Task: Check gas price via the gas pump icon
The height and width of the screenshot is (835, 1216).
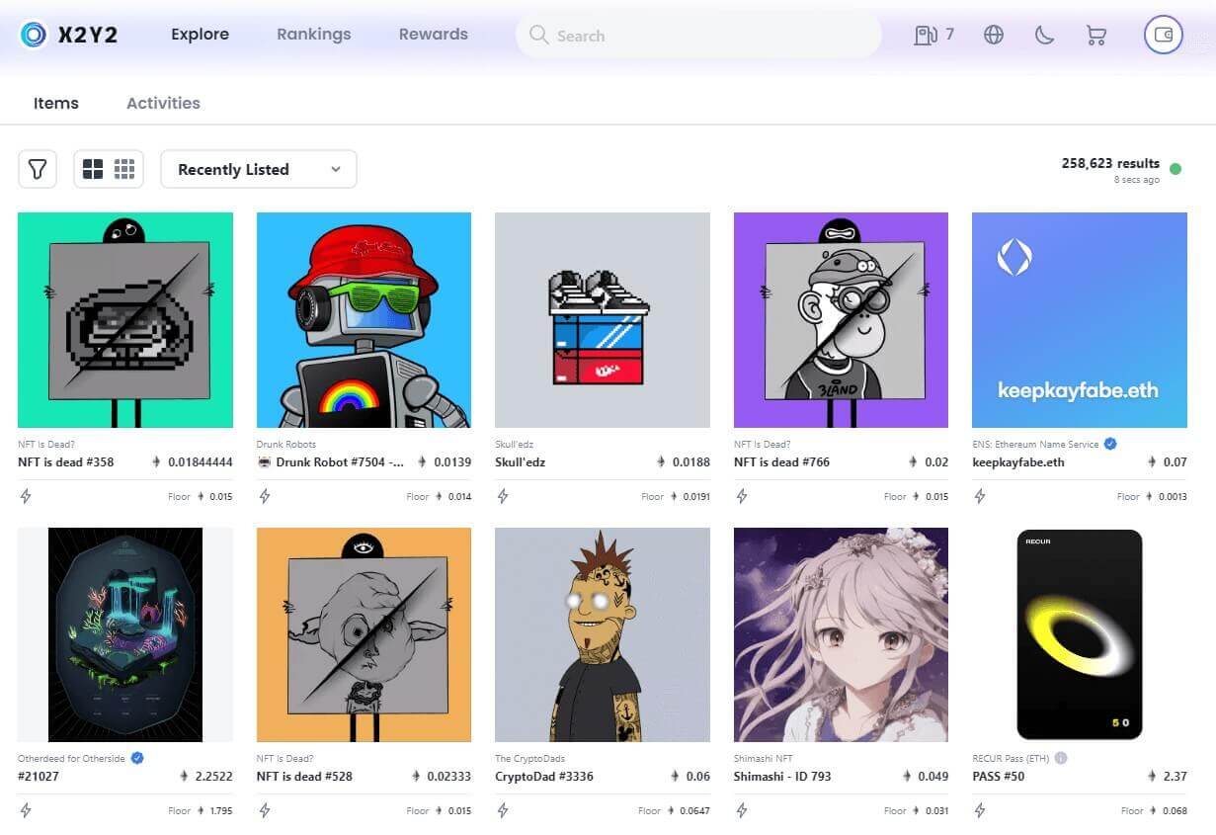Action: (926, 35)
